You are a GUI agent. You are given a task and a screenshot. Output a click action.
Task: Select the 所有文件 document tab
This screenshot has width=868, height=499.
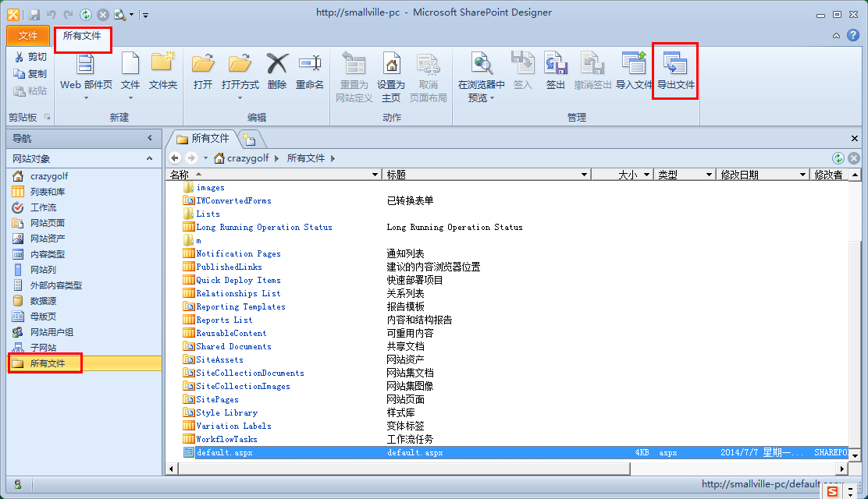pos(203,138)
